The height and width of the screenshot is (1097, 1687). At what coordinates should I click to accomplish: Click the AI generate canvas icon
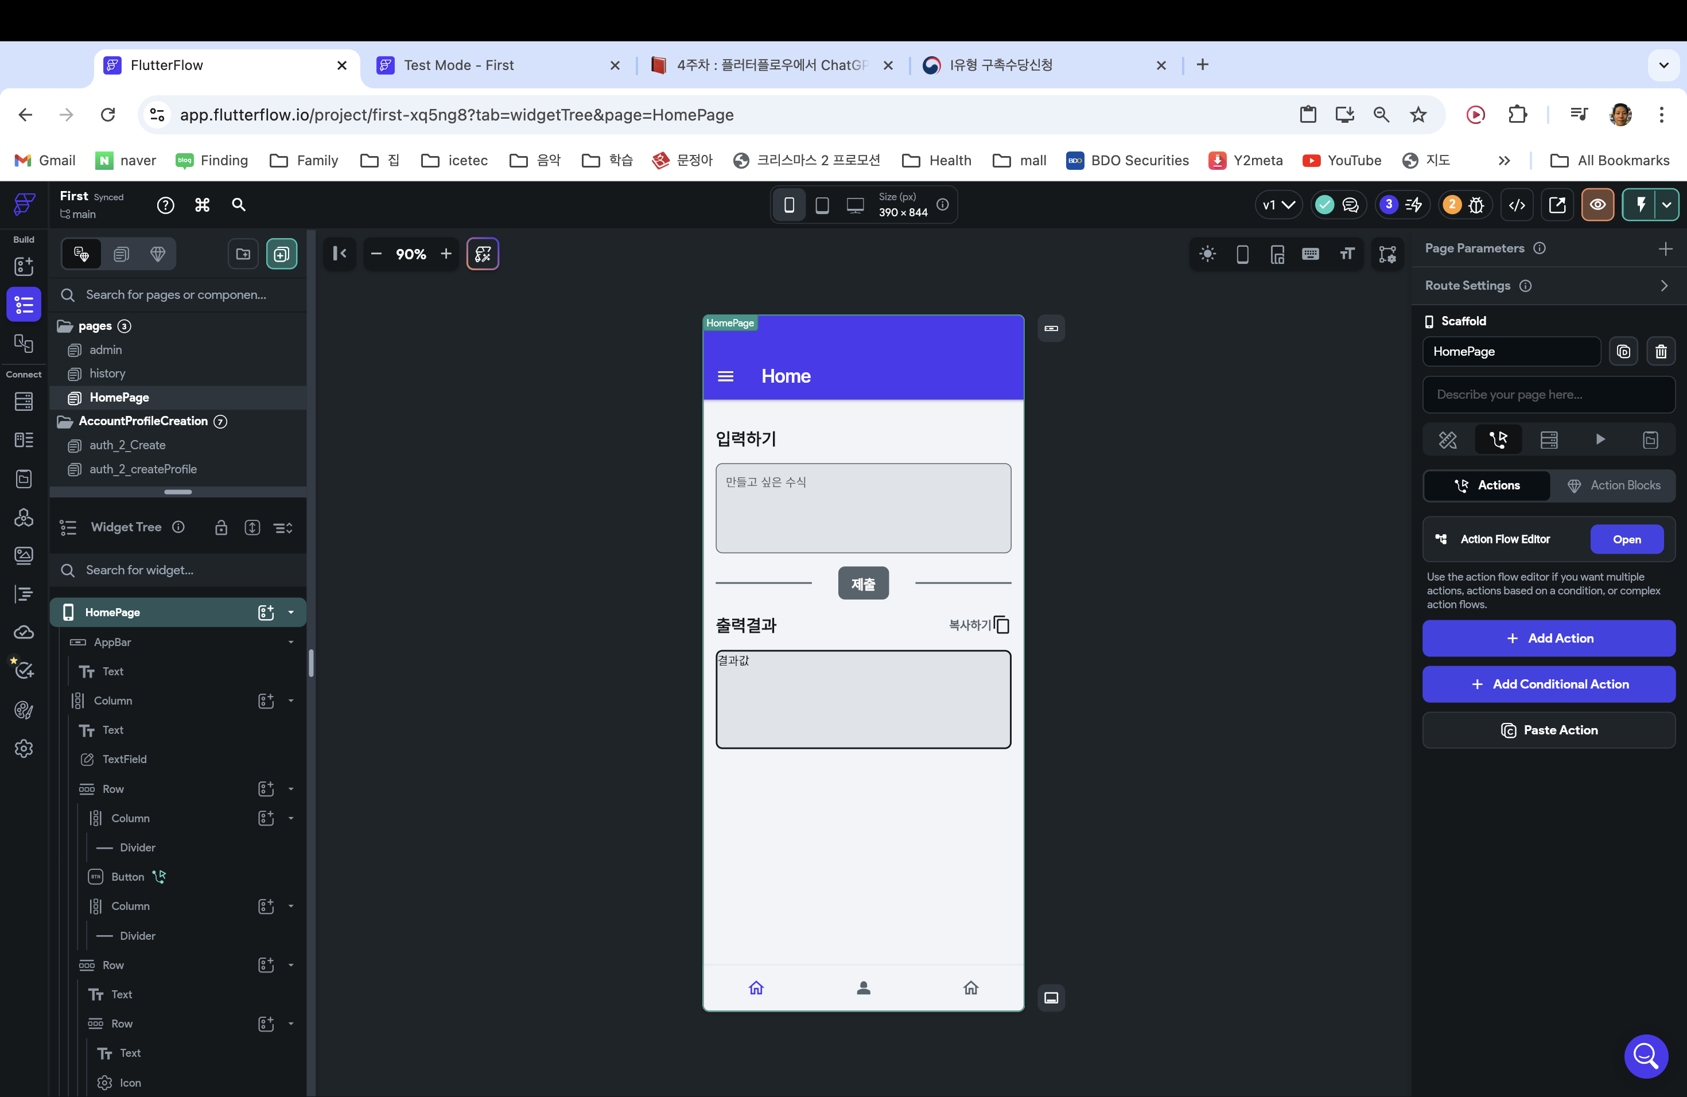coord(483,254)
